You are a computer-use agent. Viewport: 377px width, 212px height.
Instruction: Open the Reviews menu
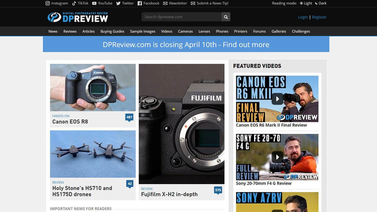click(70, 31)
